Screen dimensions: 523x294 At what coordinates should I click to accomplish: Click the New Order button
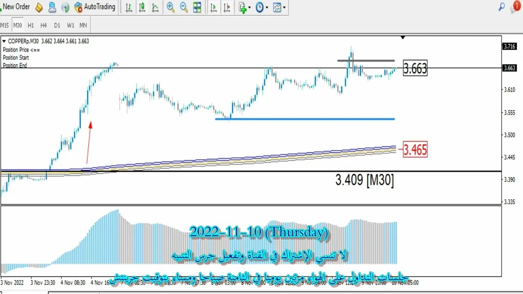click(x=16, y=7)
